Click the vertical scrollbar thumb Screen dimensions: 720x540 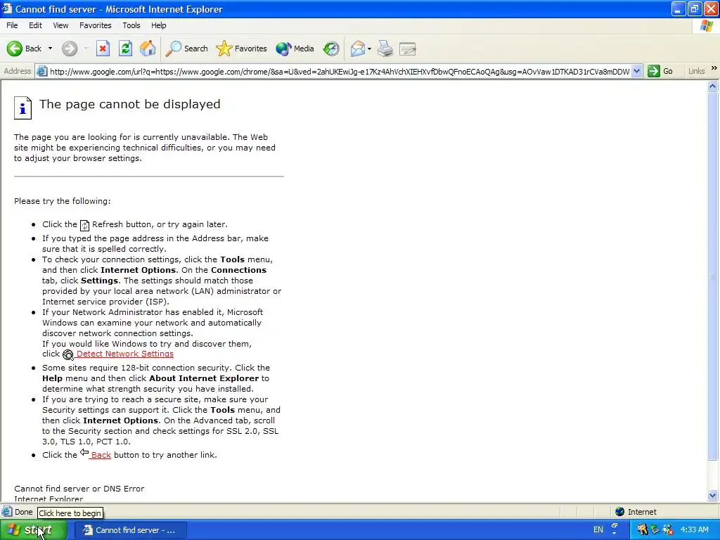tap(713, 276)
